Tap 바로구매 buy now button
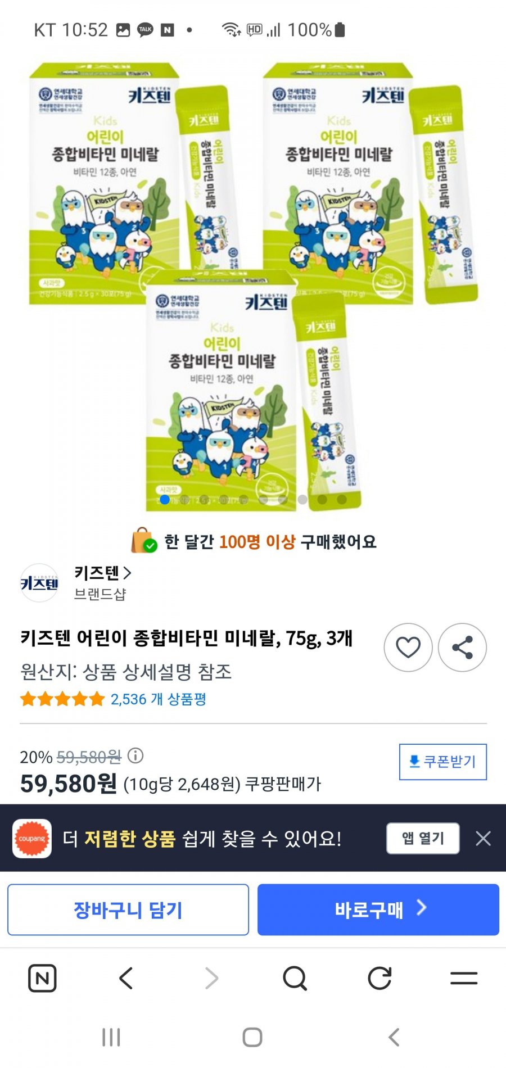 [378, 909]
